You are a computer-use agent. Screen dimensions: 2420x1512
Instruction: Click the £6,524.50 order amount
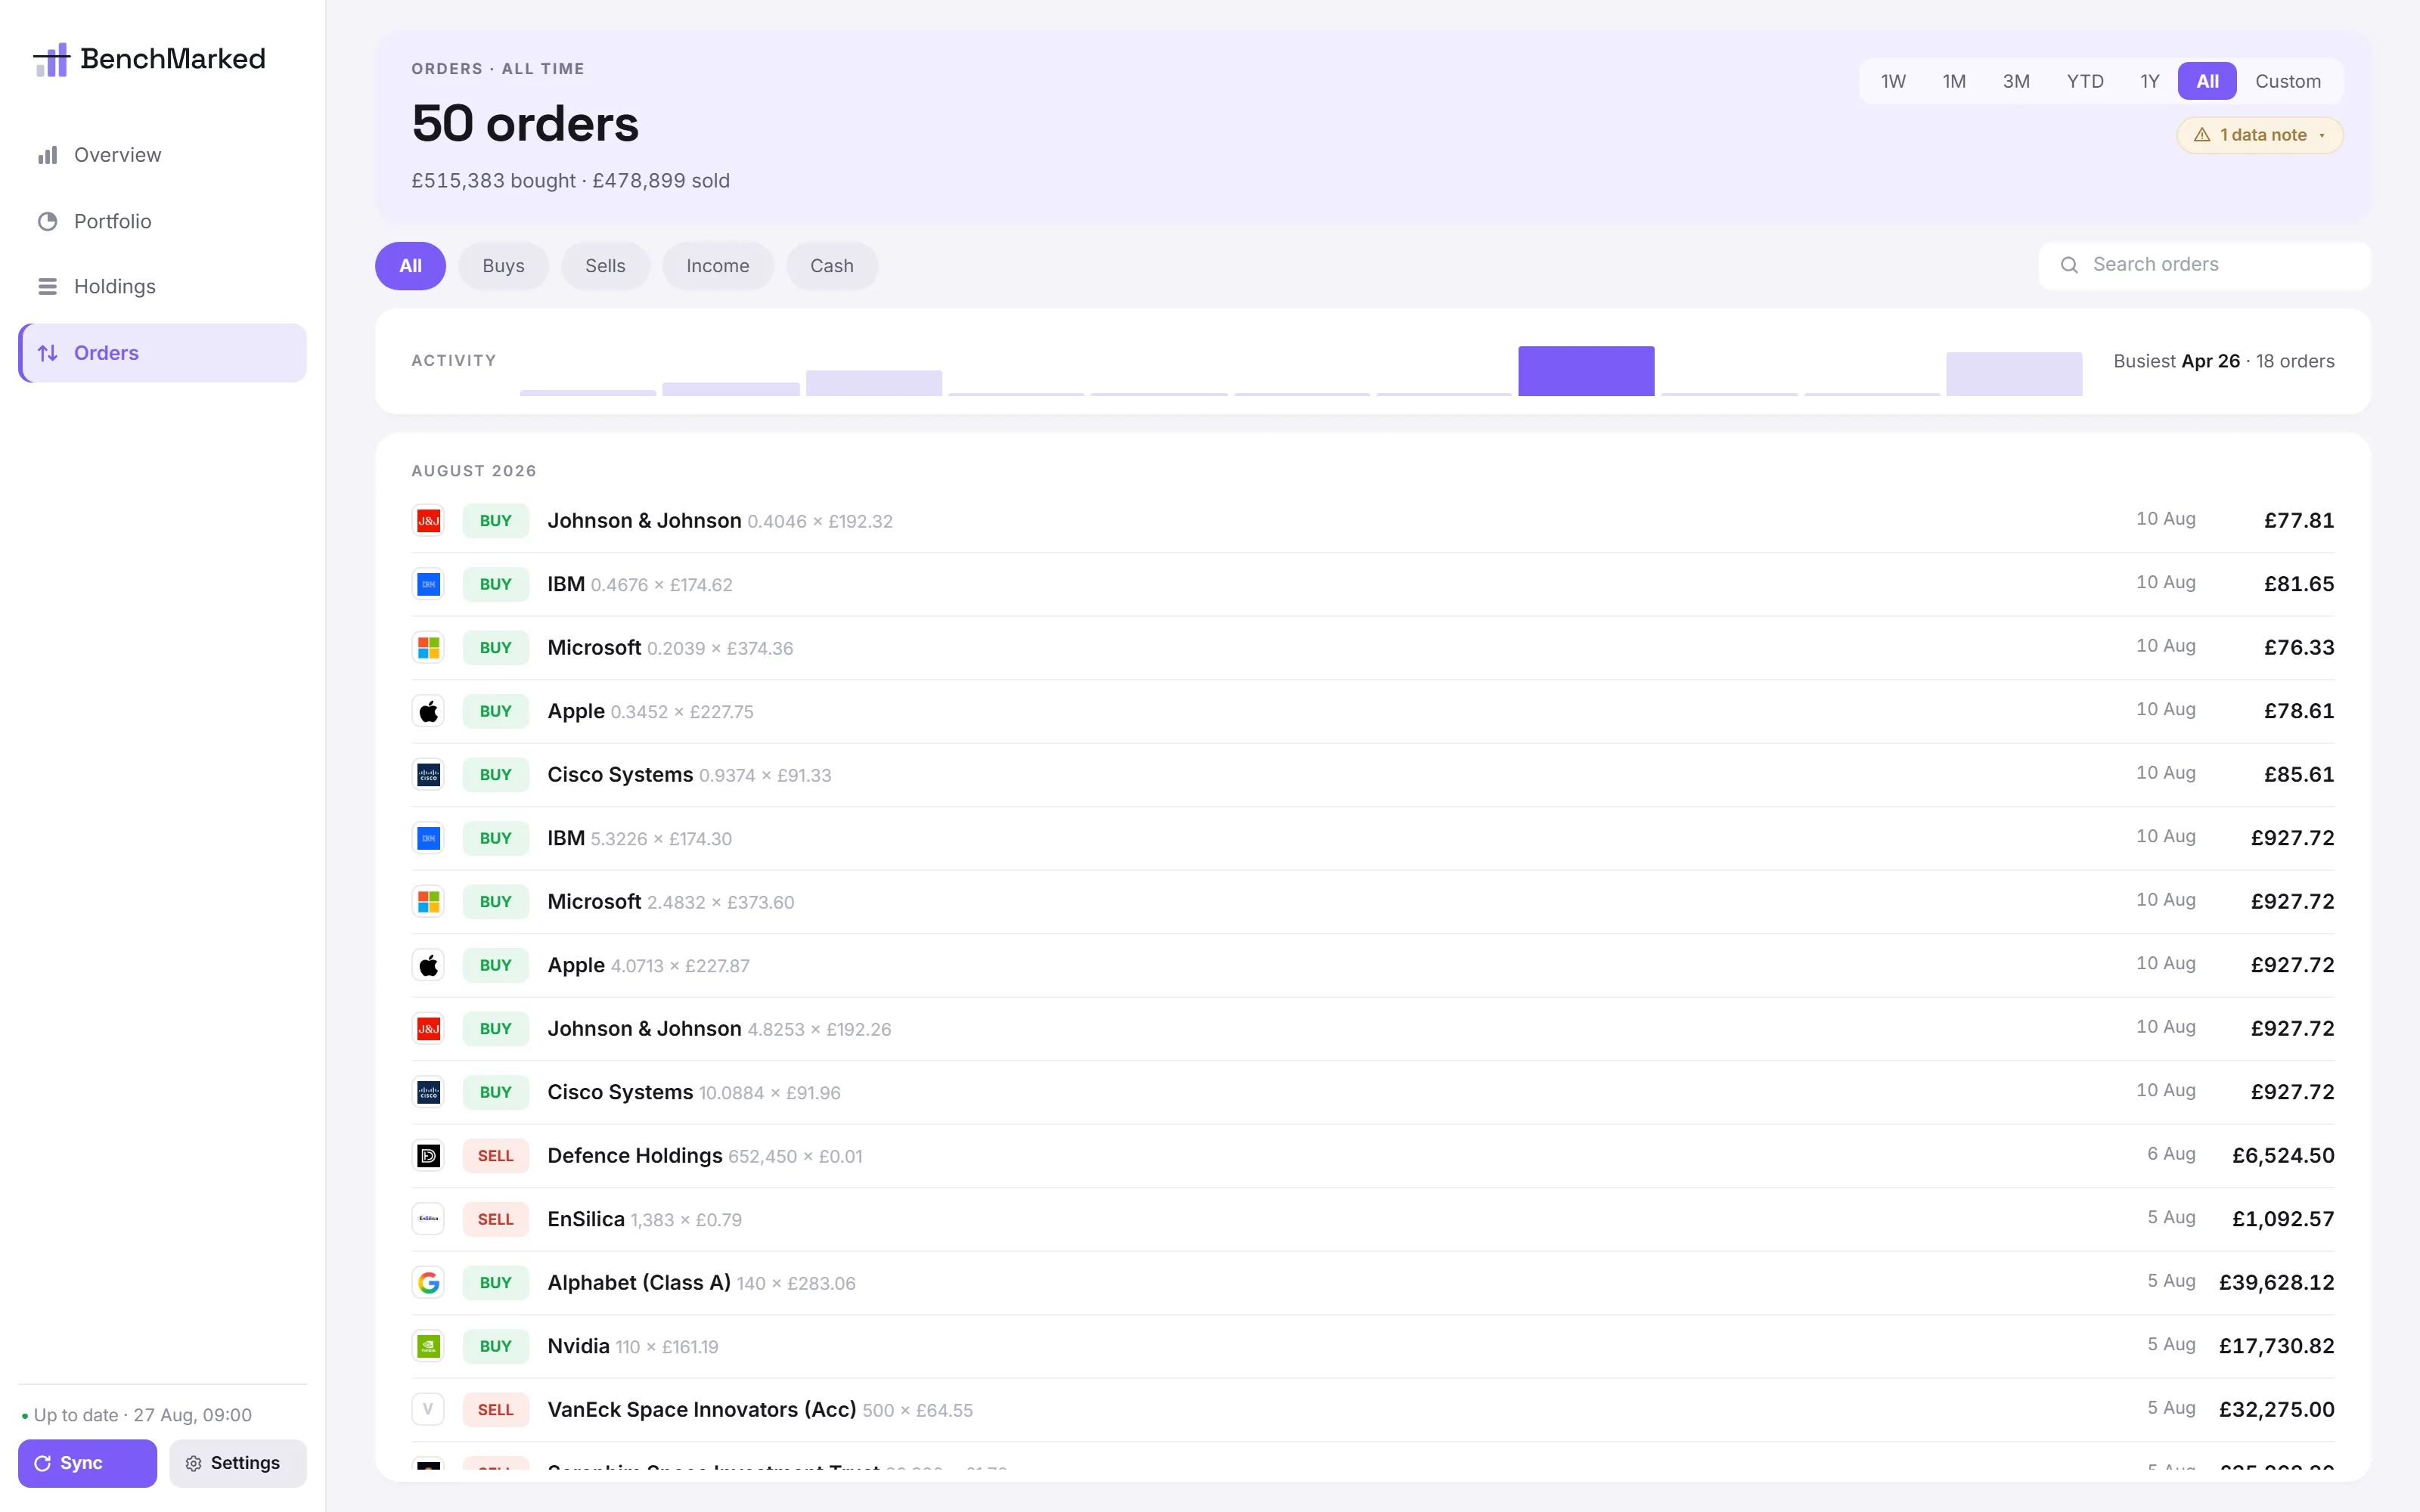2283,1156
